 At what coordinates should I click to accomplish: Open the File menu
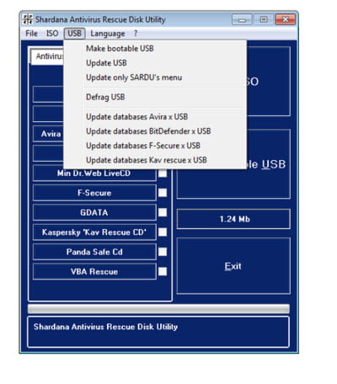pos(31,34)
